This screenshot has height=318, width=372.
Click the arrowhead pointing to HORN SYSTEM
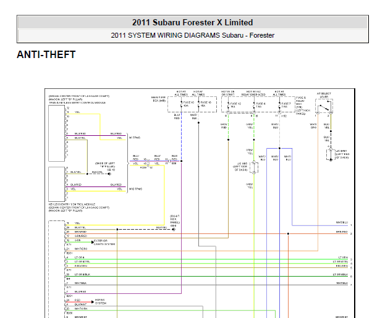point(93,302)
